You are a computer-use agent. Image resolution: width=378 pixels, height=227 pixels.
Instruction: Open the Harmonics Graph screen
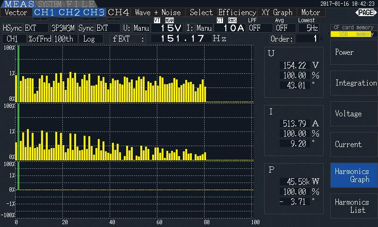click(354, 175)
